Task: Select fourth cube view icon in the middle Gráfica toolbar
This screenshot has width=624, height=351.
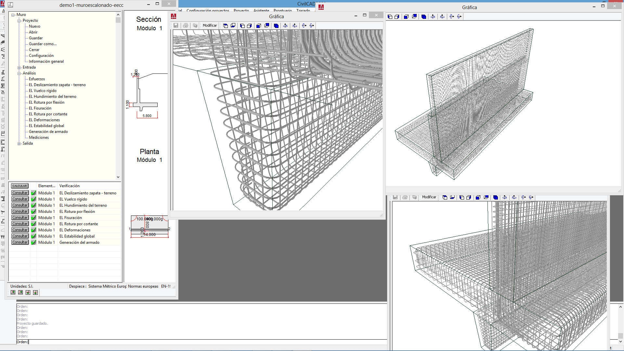Action: (x=250, y=25)
